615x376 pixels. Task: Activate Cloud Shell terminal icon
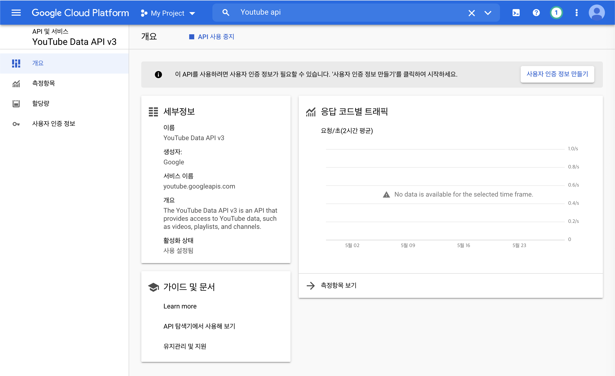coord(516,13)
